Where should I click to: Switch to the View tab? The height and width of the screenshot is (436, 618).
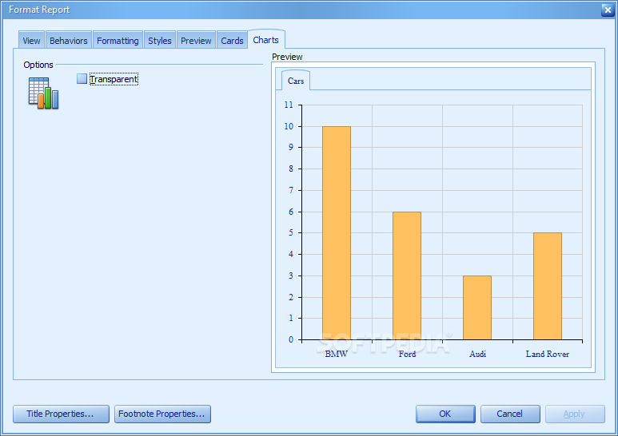[x=31, y=41]
